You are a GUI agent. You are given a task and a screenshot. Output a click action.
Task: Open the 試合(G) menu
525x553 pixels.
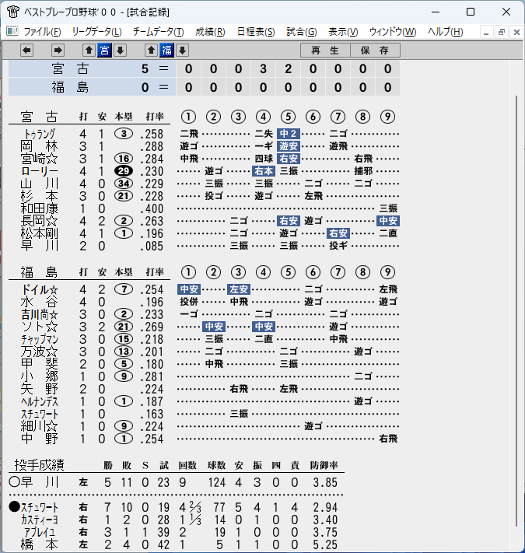point(302,32)
